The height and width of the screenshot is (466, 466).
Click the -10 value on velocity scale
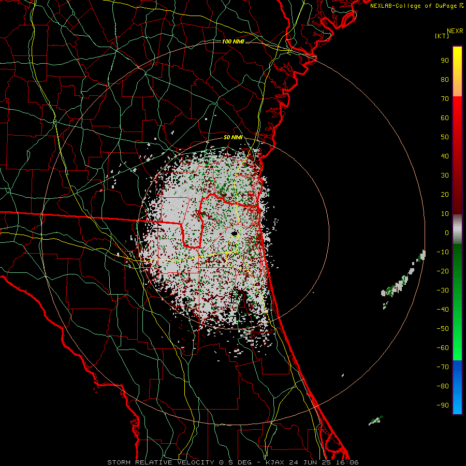(443, 252)
